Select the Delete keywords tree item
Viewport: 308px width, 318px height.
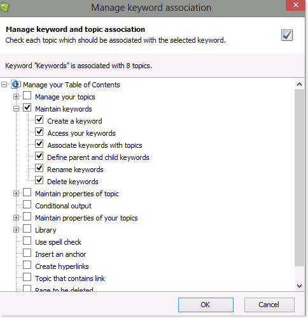(73, 182)
